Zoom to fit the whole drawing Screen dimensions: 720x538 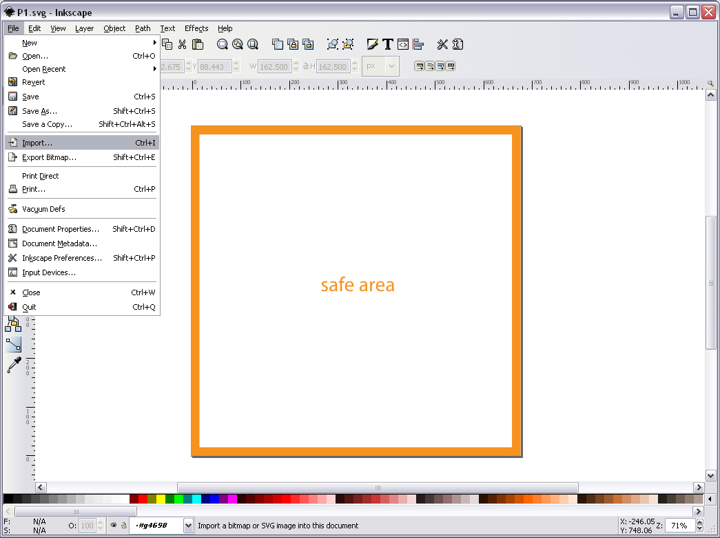point(238,44)
